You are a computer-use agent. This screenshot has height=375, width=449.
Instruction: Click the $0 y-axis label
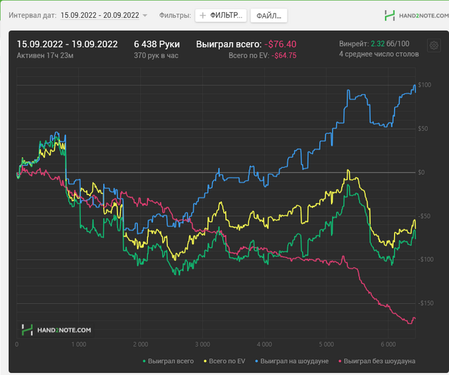coord(421,172)
